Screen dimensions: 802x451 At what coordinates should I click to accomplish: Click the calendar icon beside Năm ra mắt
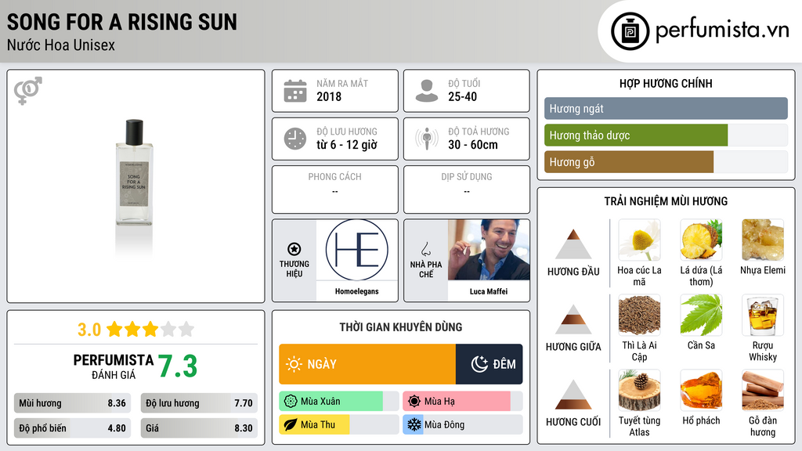tap(295, 91)
